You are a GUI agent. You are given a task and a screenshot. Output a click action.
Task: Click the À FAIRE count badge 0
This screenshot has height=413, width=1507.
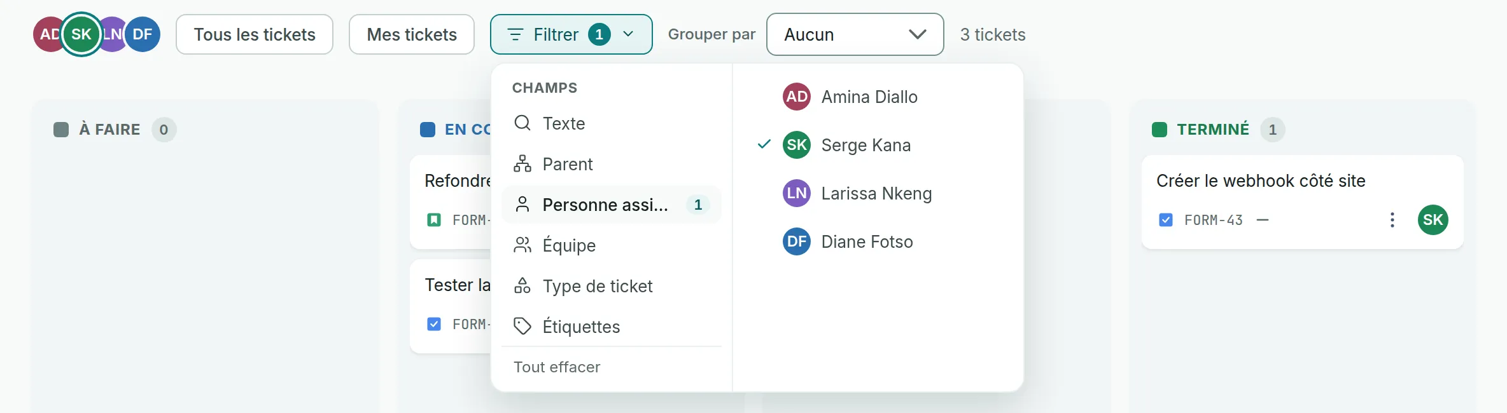point(164,130)
